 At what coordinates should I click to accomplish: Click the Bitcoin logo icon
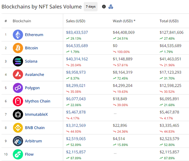point(18,48)
